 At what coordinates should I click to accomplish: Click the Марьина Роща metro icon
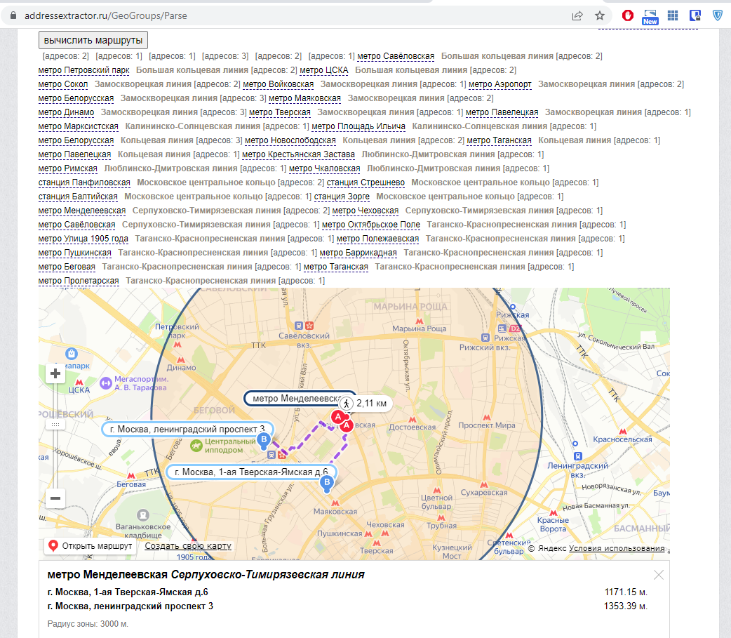click(420, 321)
